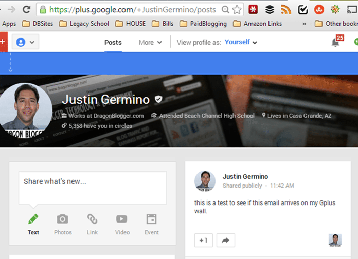The width and height of the screenshot is (358, 259).
Task: Open the Other bookmarks folder
Action: pyautogui.click(x=336, y=24)
